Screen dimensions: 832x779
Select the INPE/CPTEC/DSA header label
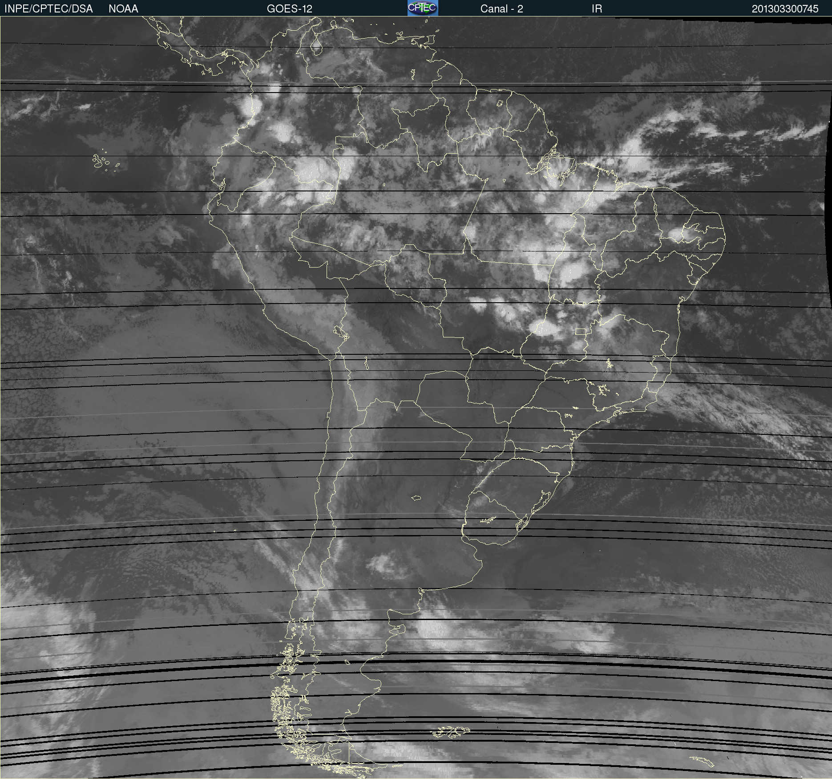click(48, 9)
